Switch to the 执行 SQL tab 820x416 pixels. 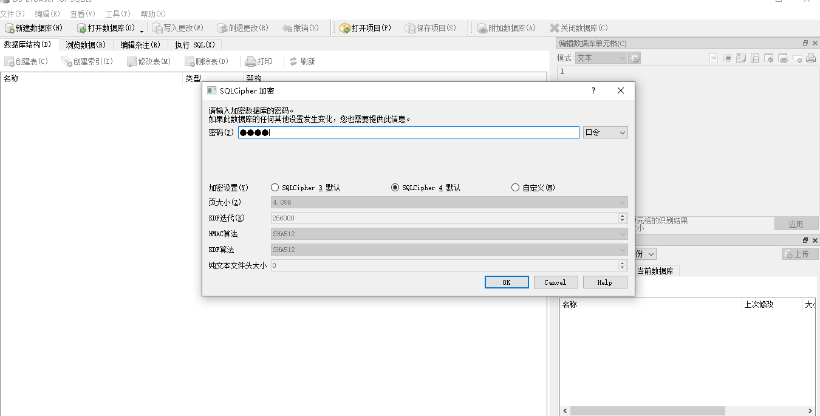click(x=195, y=45)
